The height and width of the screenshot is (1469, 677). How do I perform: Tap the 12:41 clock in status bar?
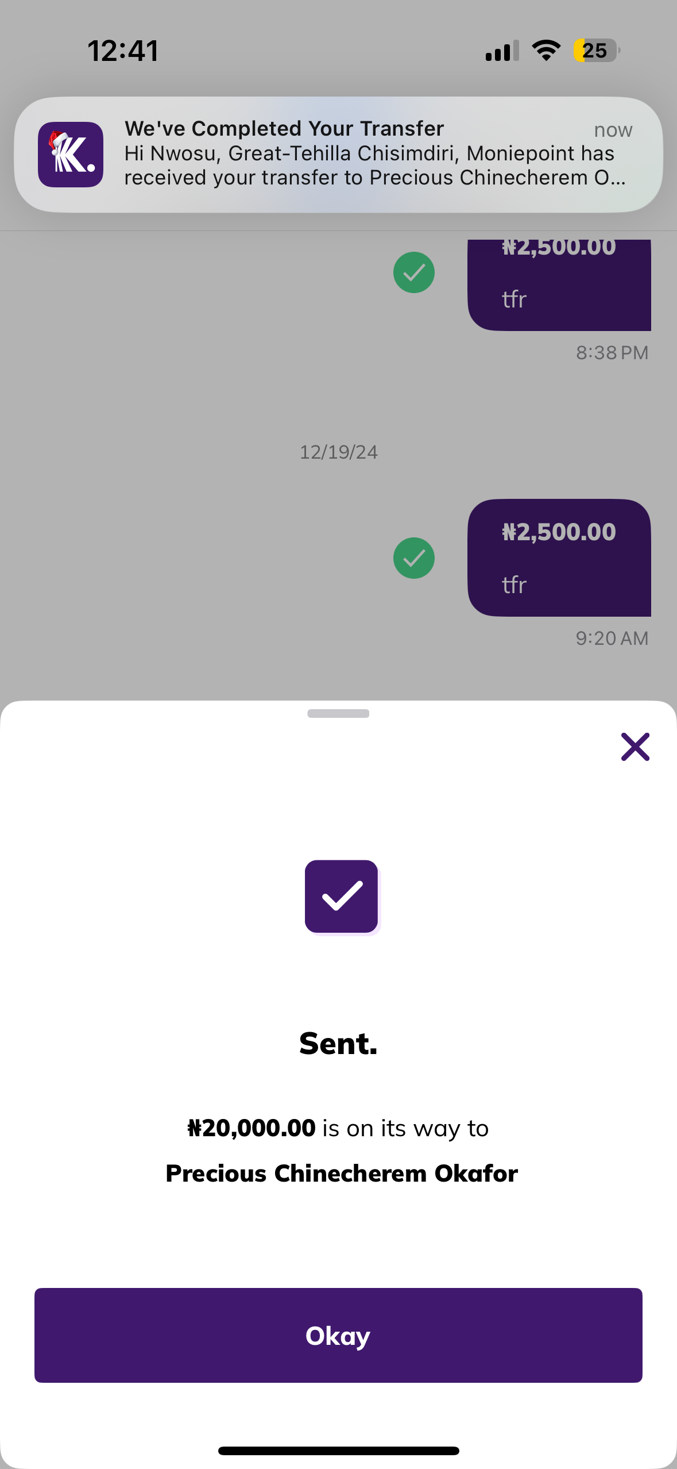pos(123,51)
